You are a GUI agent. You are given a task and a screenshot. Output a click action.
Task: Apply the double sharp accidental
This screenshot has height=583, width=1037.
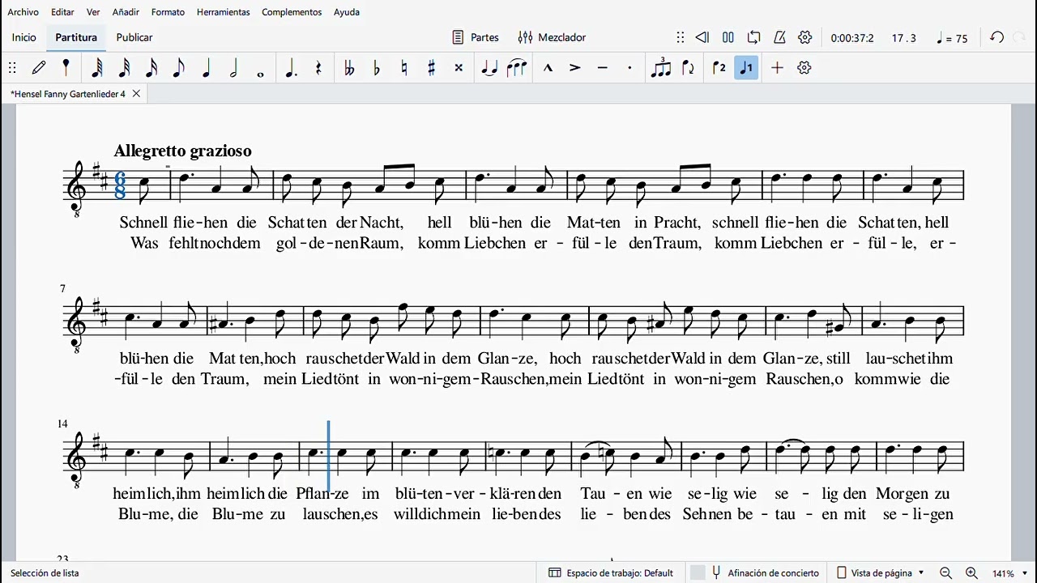pyautogui.click(x=459, y=68)
